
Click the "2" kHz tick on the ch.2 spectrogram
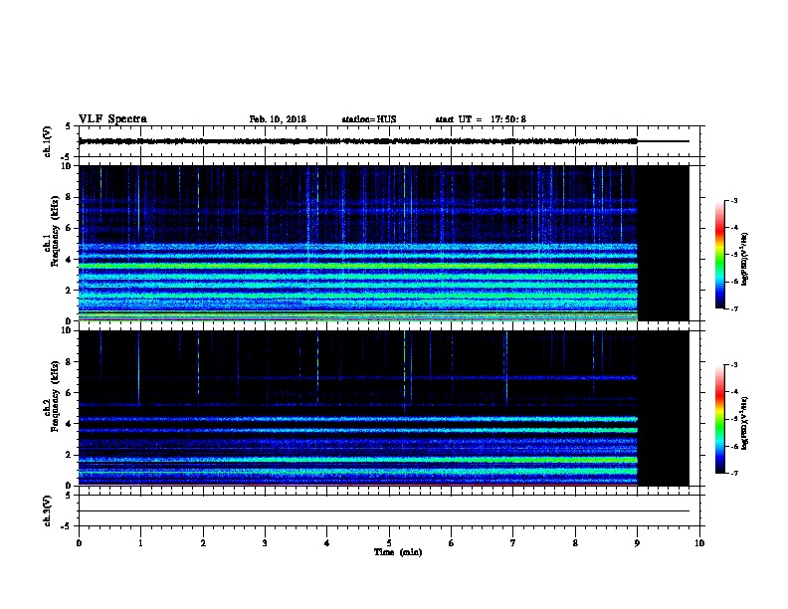pyautogui.click(x=69, y=455)
